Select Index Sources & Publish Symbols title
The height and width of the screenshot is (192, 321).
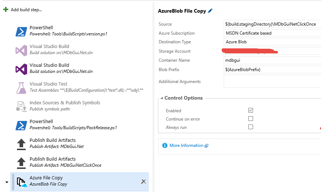65,102
